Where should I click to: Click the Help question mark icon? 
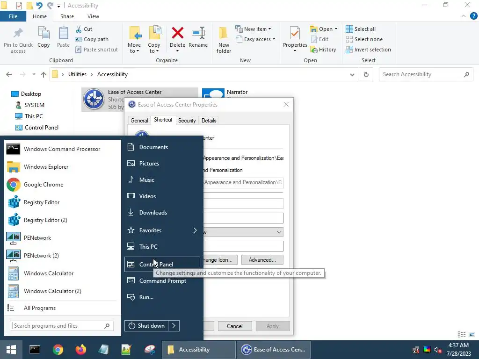pyautogui.click(x=473, y=16)
